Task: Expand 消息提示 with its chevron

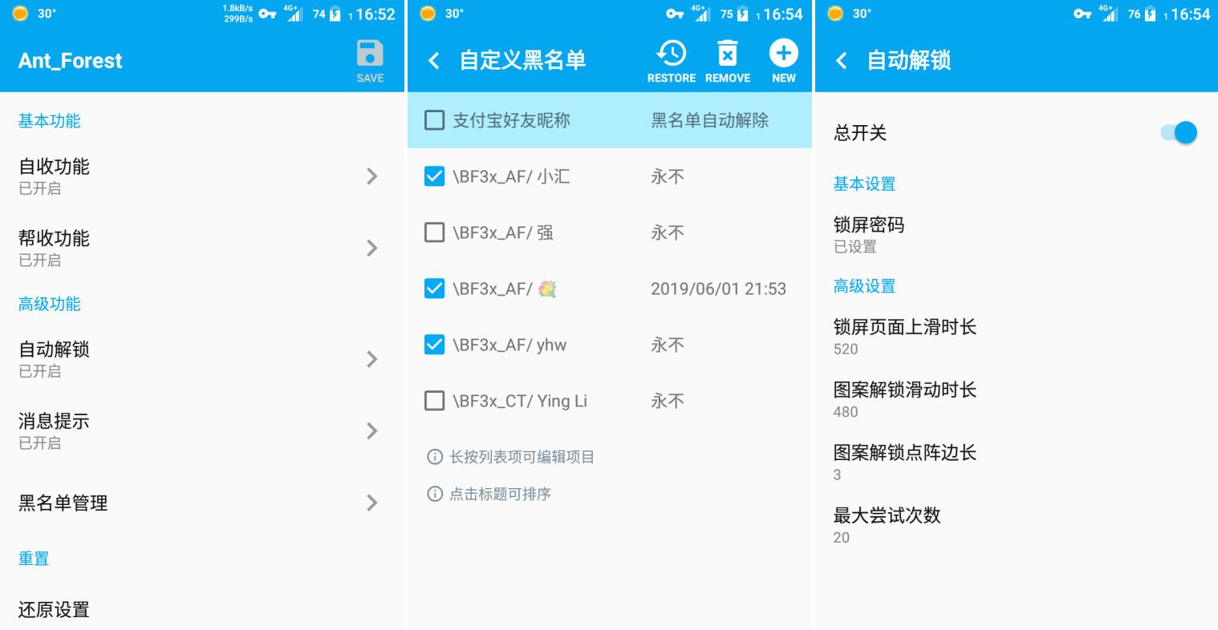Action: coord(371,431)
